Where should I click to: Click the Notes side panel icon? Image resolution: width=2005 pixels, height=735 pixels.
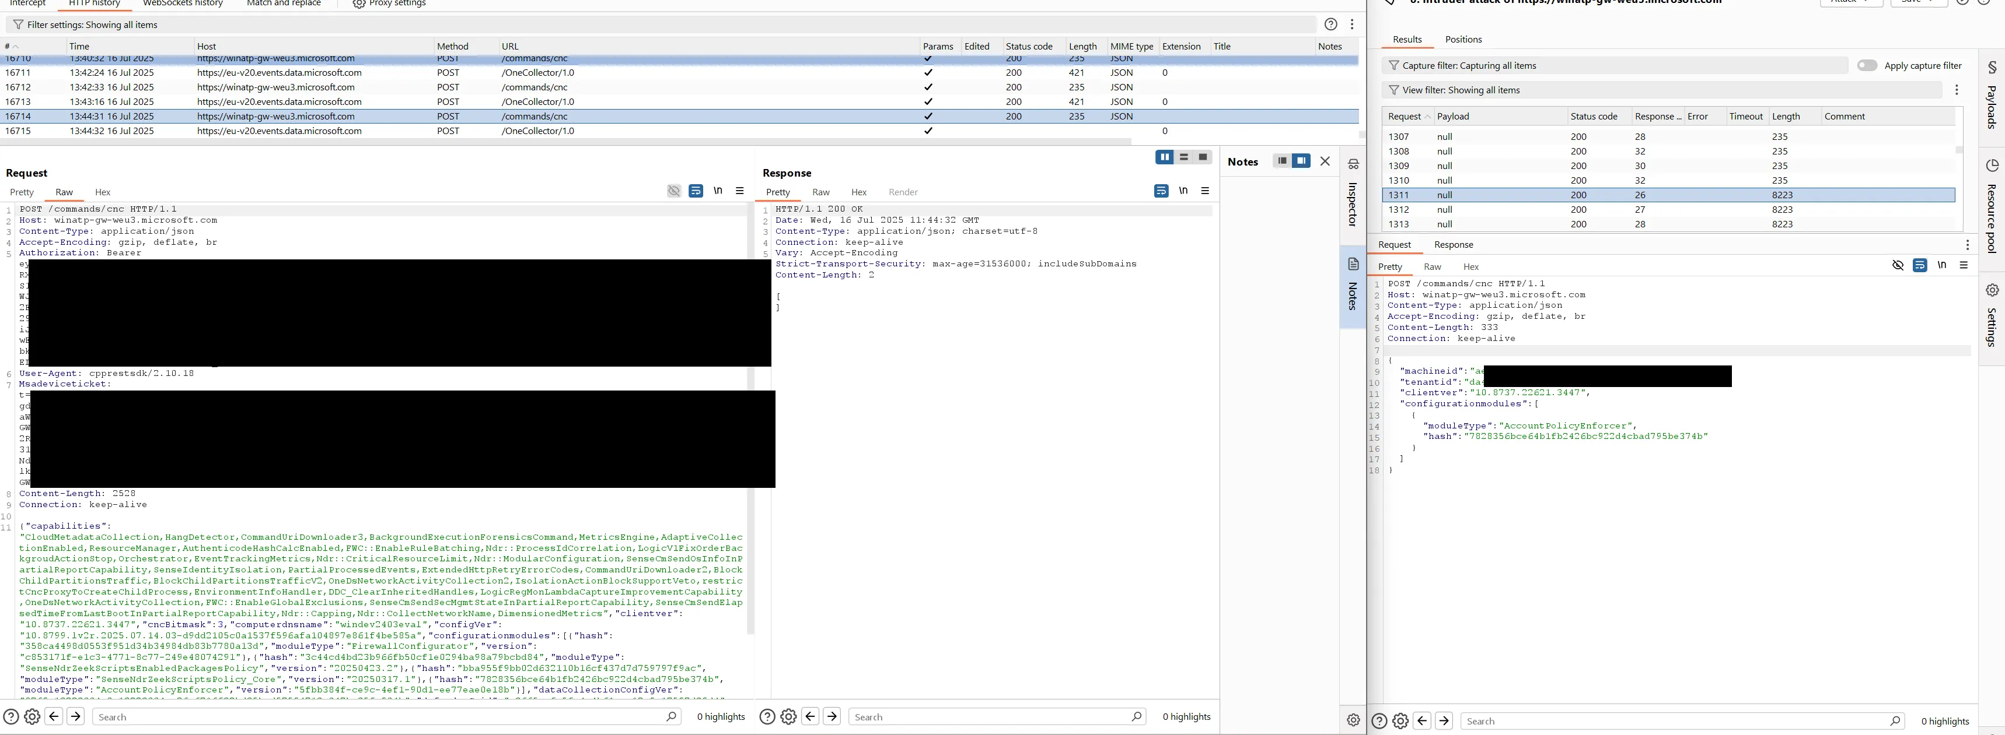(1353, 265)
